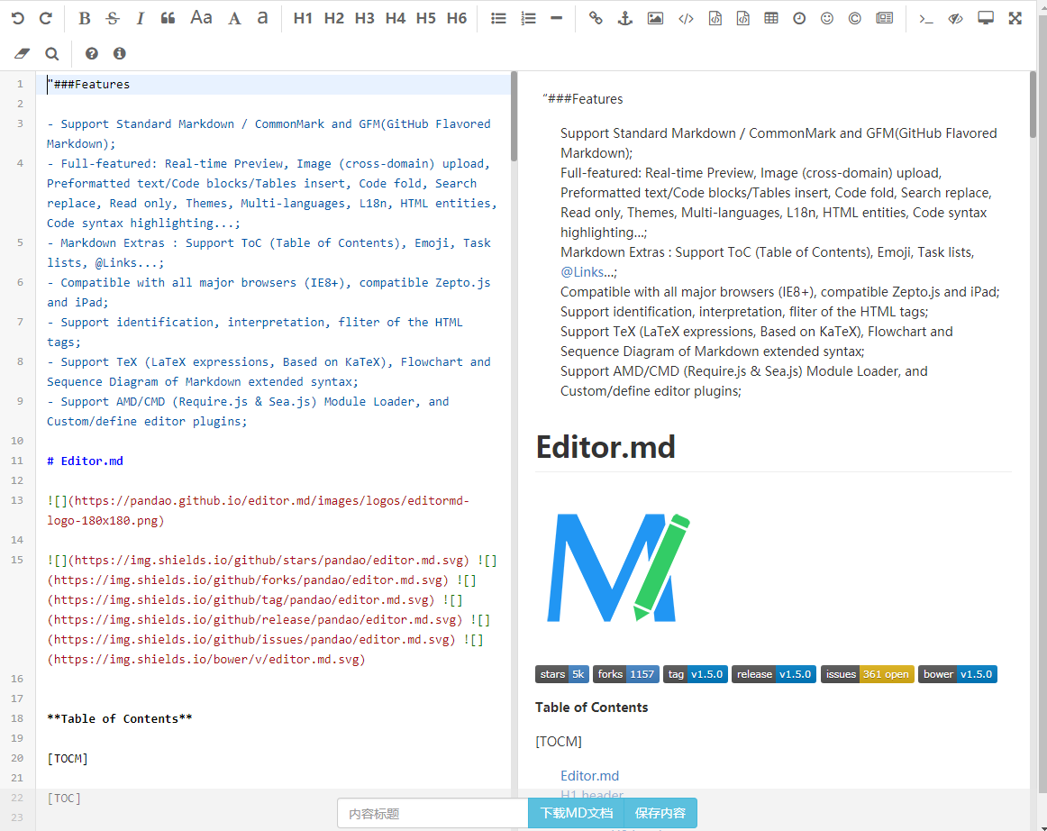Viewport: 1047px width, 831px height.
Task: Open search and replace
Action: point(51,53)
